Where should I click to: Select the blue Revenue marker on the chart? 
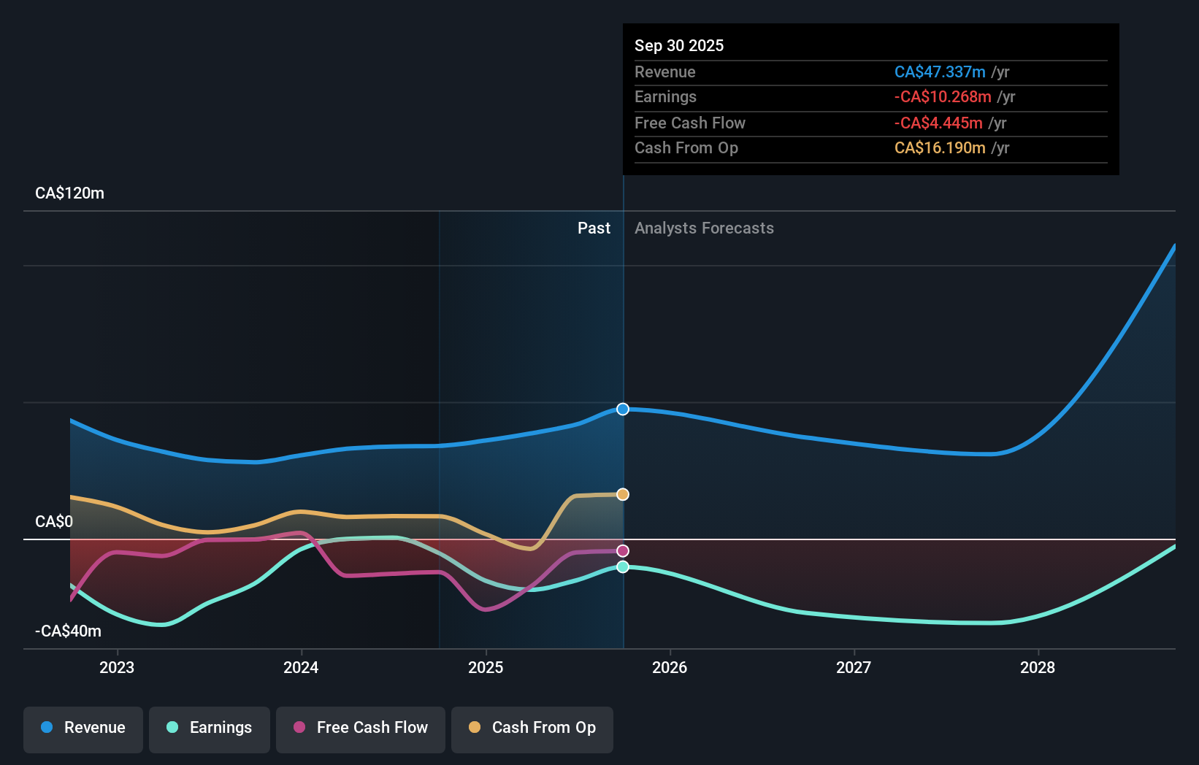pos(622,409)
